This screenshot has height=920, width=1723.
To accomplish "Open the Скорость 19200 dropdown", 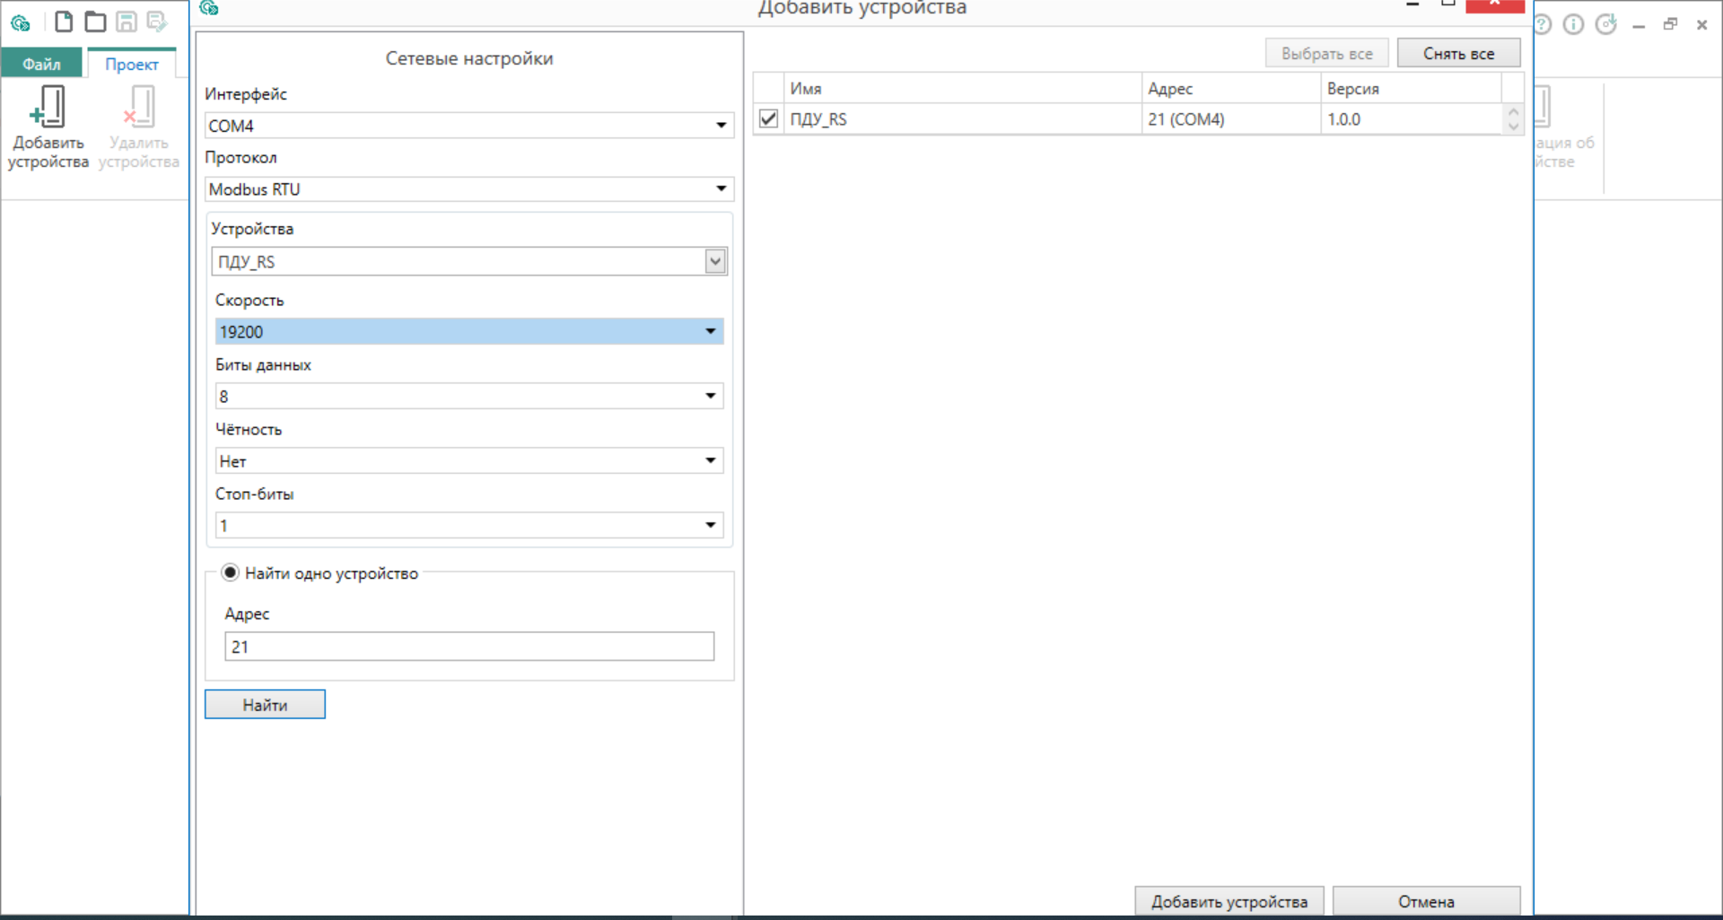I will (x=468, y=331).
